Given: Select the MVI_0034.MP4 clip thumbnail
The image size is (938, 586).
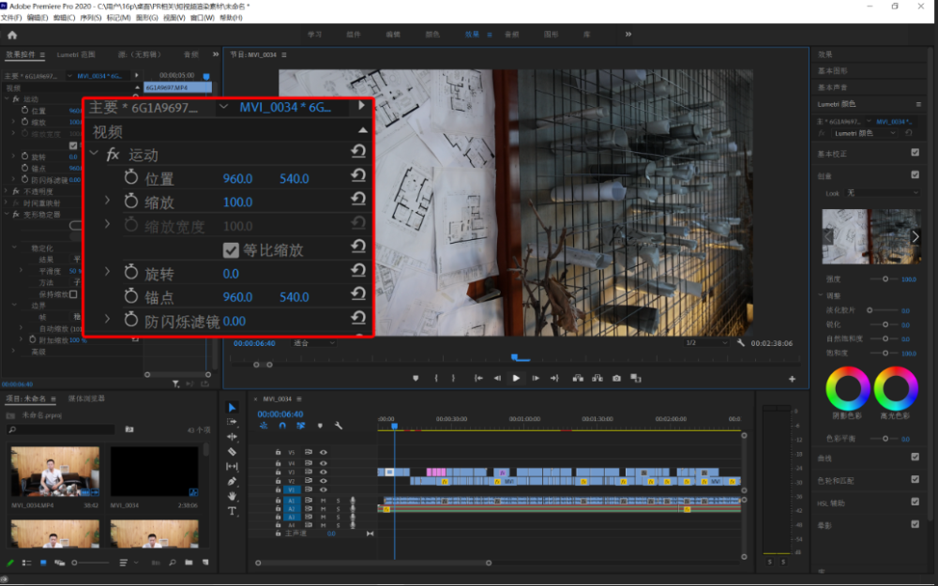Looking at the screenshot, I should (x=55, y=471).
